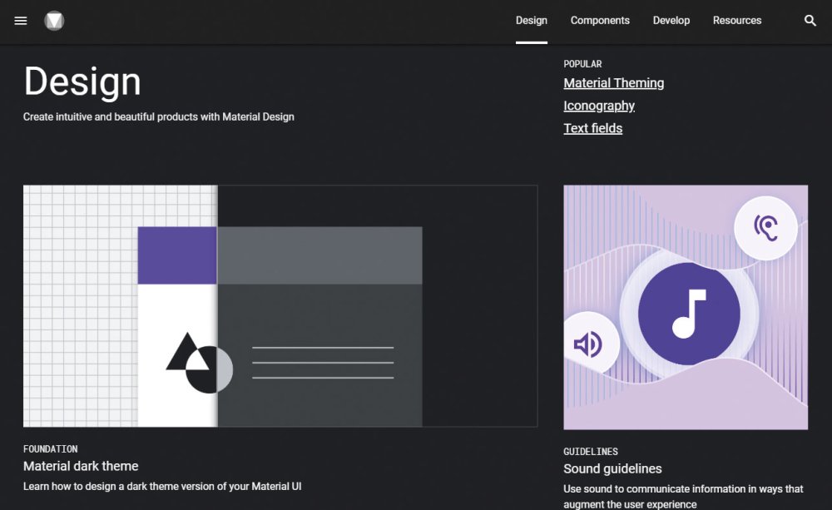The image size is (832, 510).
Task: Open the Resources tab
Action: 737,21
